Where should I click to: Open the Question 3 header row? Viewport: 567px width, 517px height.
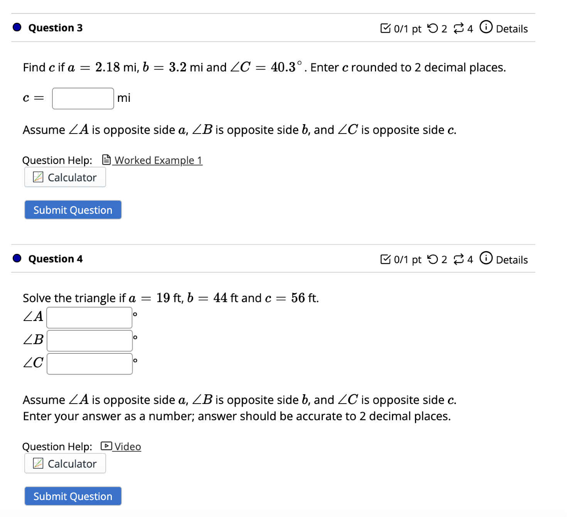(55, 27)
